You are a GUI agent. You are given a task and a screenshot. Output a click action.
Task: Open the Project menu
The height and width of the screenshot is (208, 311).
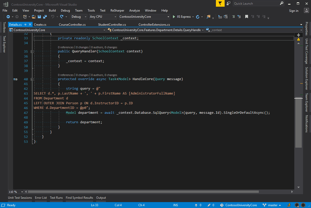pos(39,11)
